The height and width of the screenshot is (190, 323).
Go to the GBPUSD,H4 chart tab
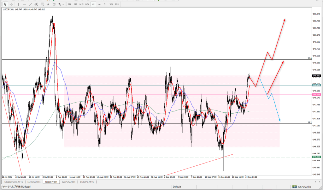pyautogui.click(x=69, y=182)
